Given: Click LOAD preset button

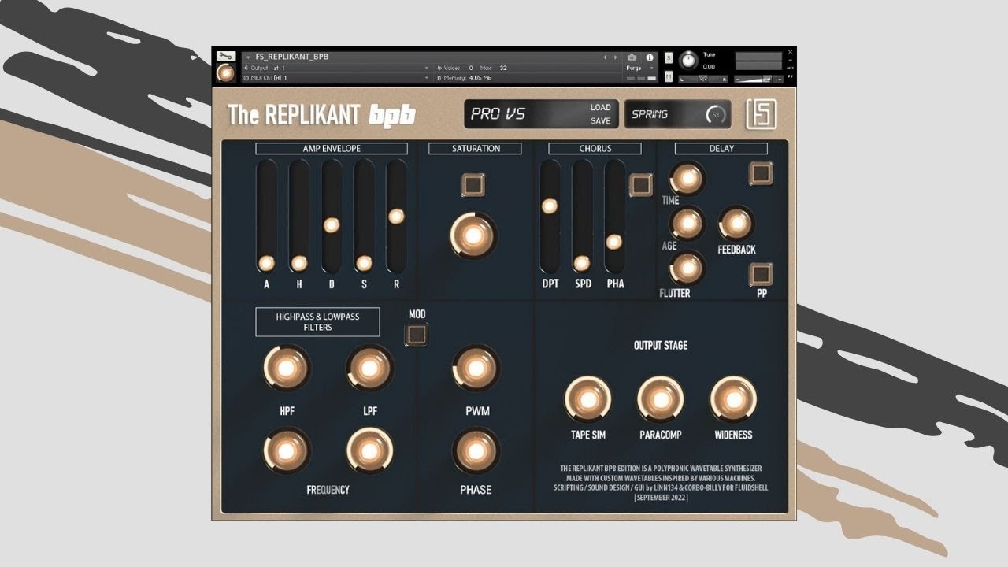Looking at the screenshot, I should coord(600,108).
